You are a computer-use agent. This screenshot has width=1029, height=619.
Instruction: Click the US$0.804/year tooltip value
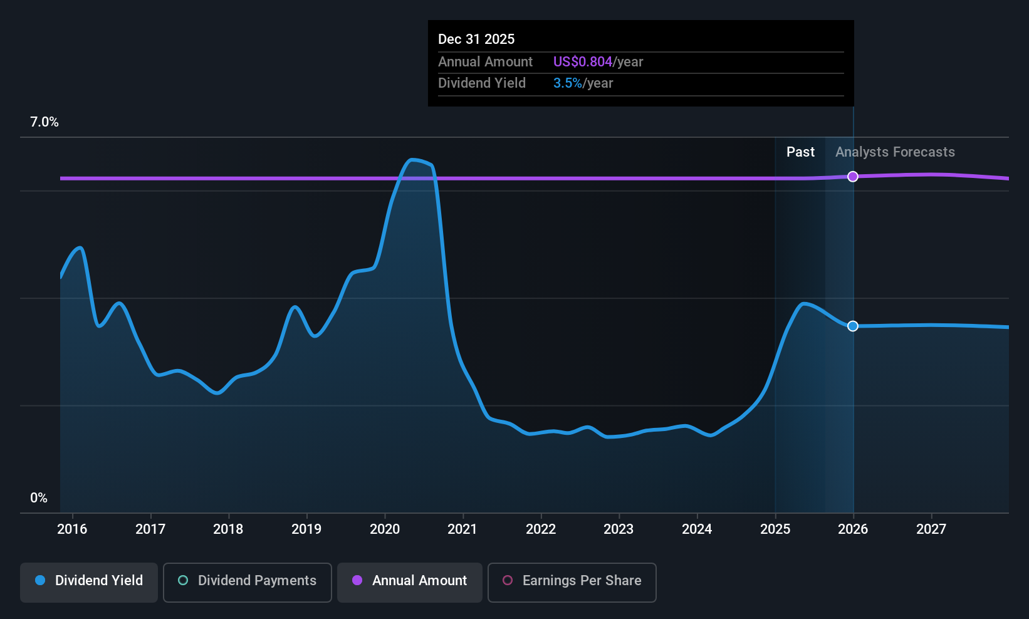click(x=598, y=61)
